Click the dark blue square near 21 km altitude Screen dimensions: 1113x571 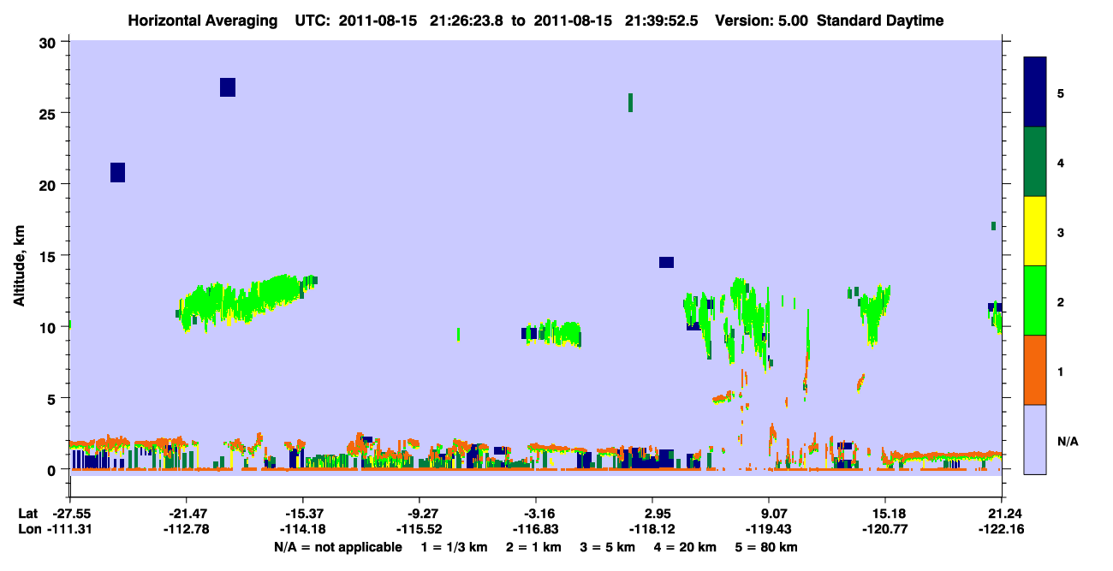coord(118,172)
